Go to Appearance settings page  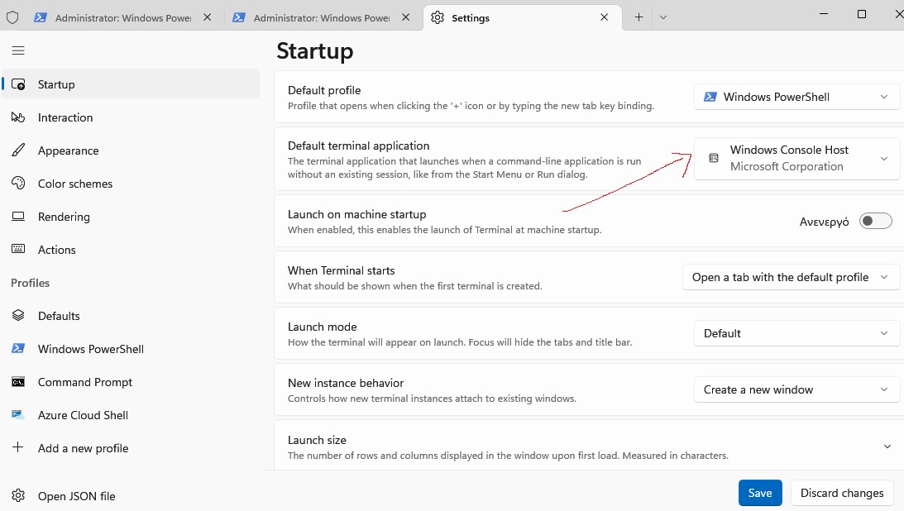(x=131, y=150)
